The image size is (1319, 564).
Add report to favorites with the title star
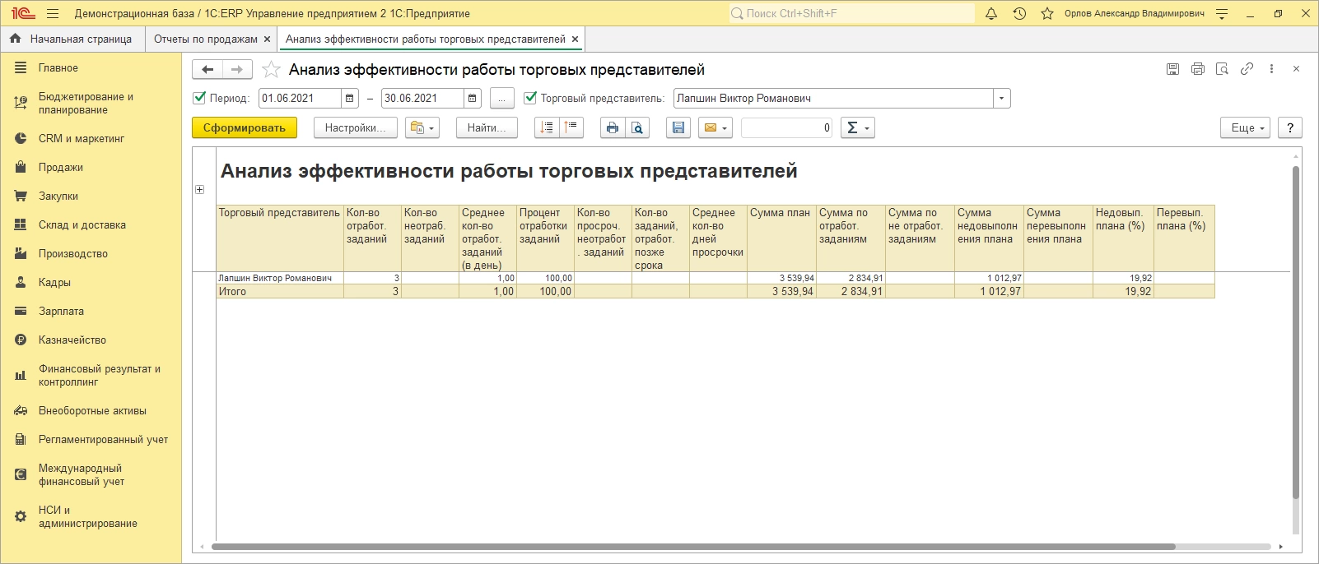tap(271, 70)
